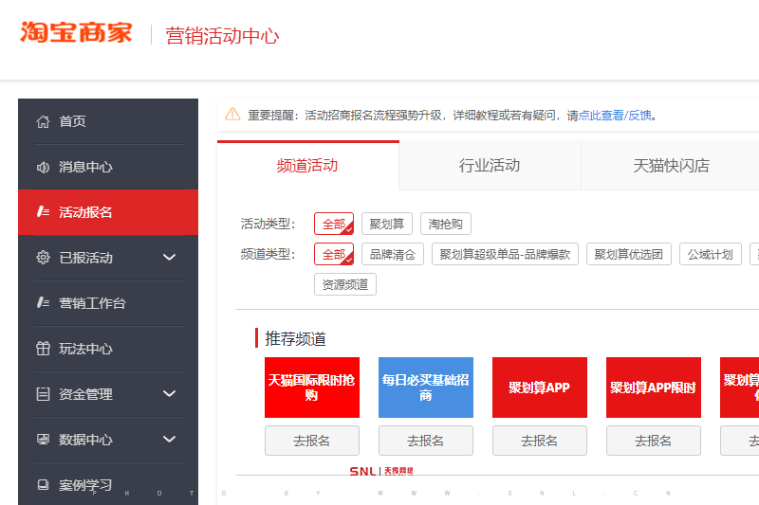Filter by 品牌清仓 channel type
The width and height of the screenshot is (759, 505).
[392, 255]
